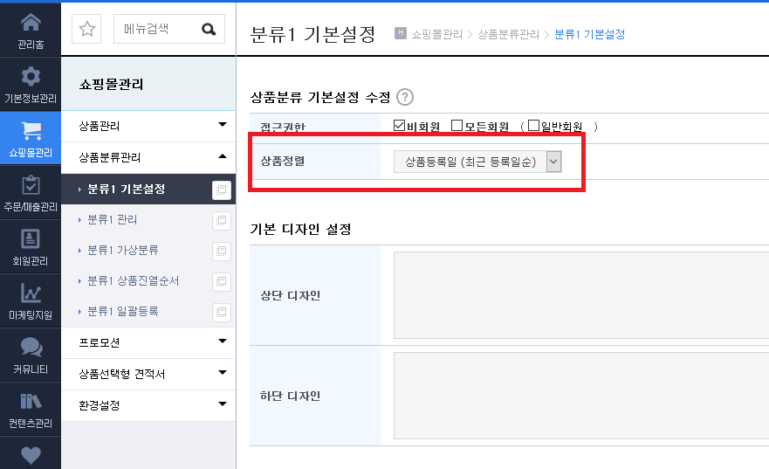Screen dimensions: 769x469
Task: Collapse the 상품분류관리 menu section
Action: pos(148,157)
